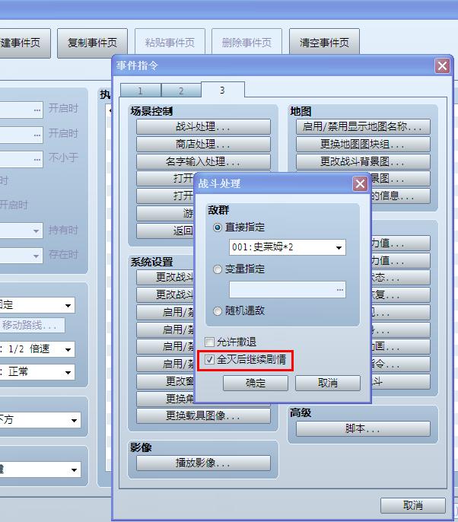Click the variable selector ellipsis field
Image resolution: width=458 pixels, height=522 pixels.
[x=288, y=289]
